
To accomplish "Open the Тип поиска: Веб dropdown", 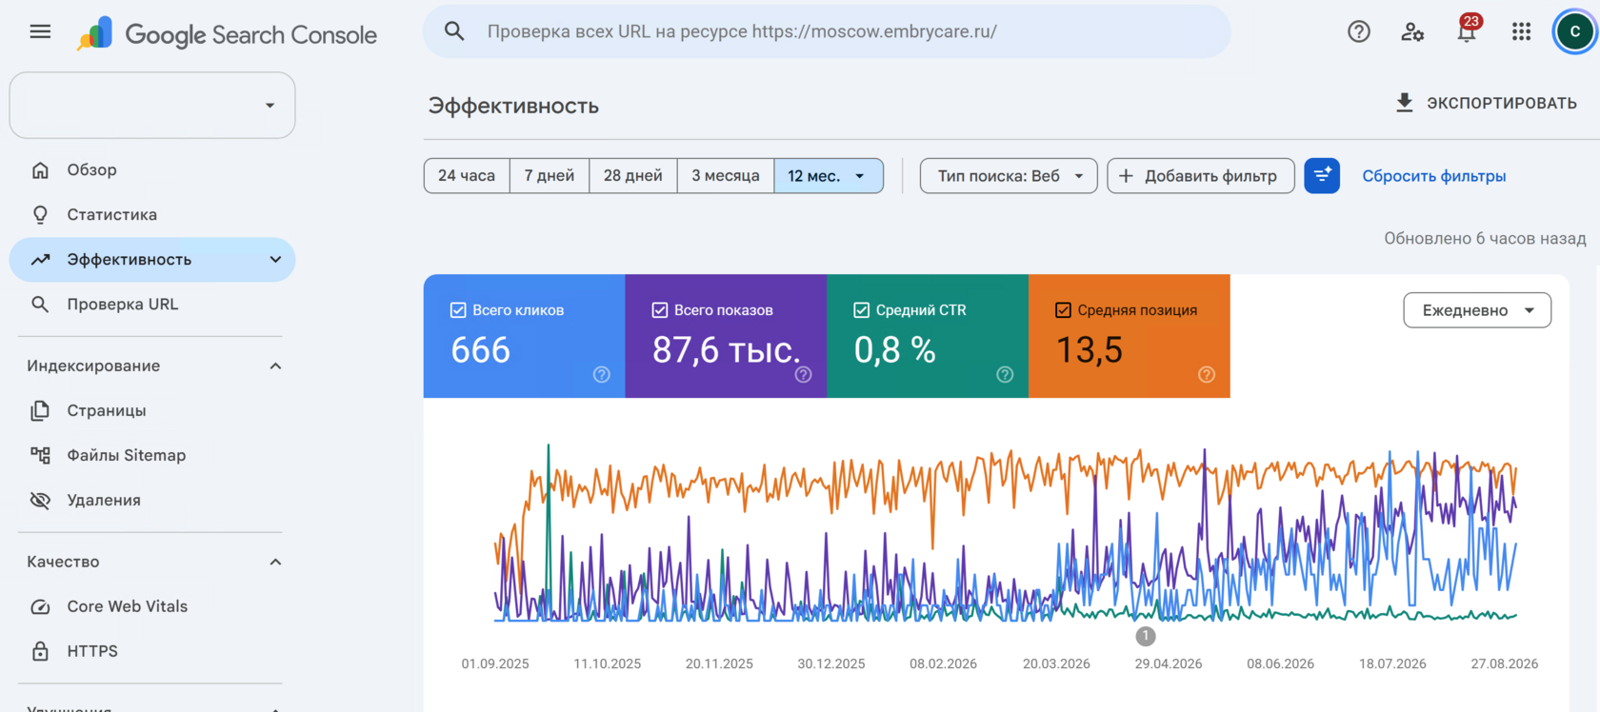I will point(1009,176).
